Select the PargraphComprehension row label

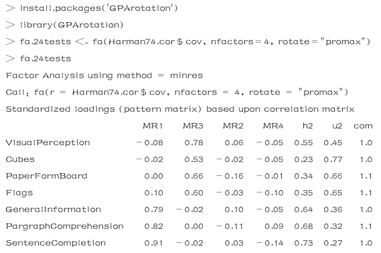pyautogui.click(x=65, y=226)
